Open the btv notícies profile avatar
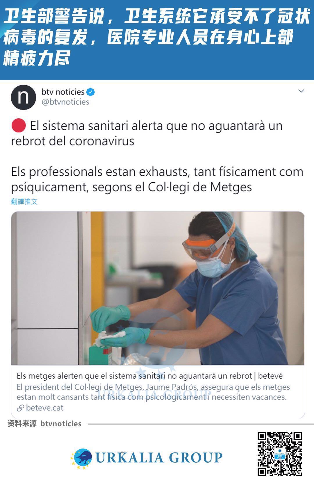Image resolution: width=314 pixels, height=481 pixels. tap(23, 97)
